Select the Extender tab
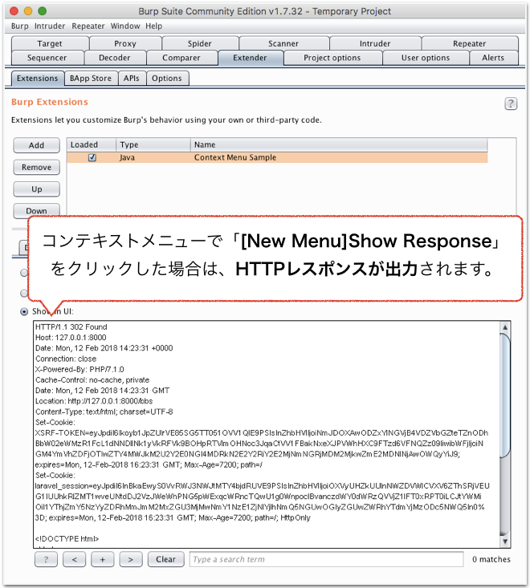Image resolution: width=530 pixels, height=588 pixels. point(250,58)
